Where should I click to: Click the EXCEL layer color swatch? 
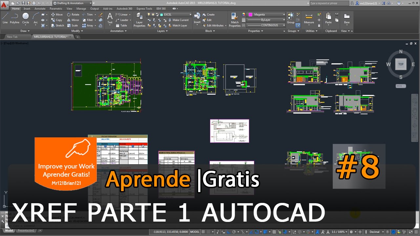coord(162,14)
